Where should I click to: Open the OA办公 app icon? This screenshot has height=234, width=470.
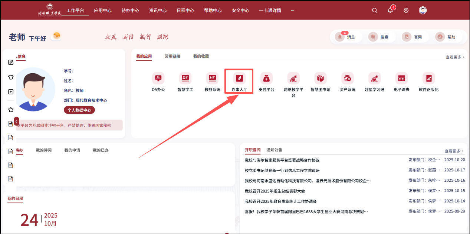point(158,78)
